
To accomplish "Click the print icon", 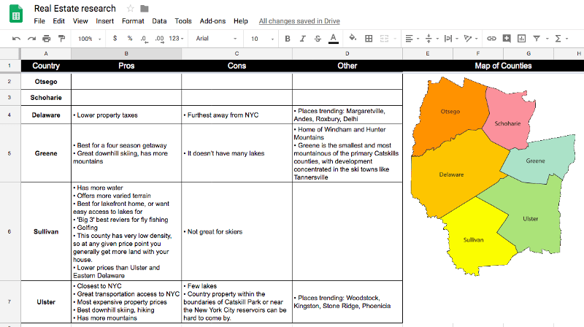I will pos(47,39).
